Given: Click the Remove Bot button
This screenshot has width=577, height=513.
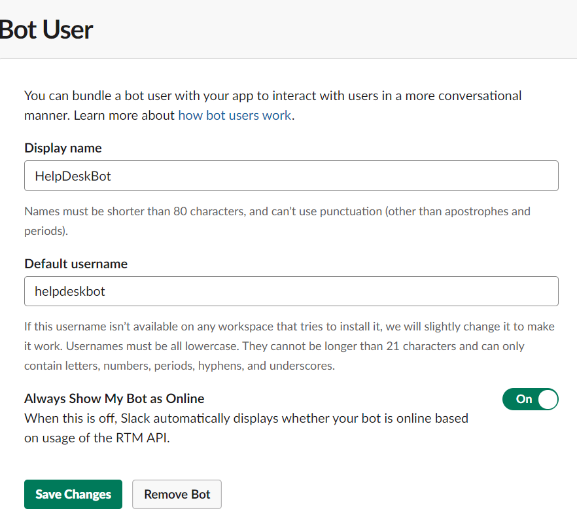Looking at the screenshot, I should (x=177, y=494).
